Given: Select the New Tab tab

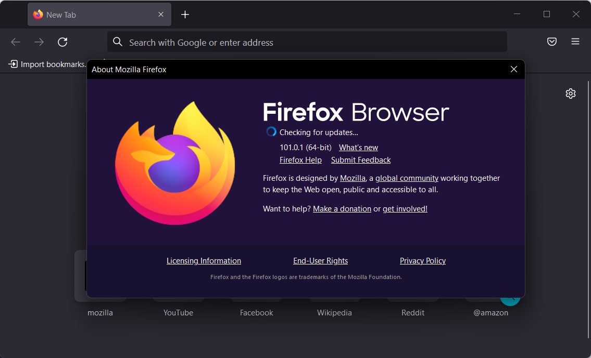Looking at the screenshot, I should [x=99, y=15].
